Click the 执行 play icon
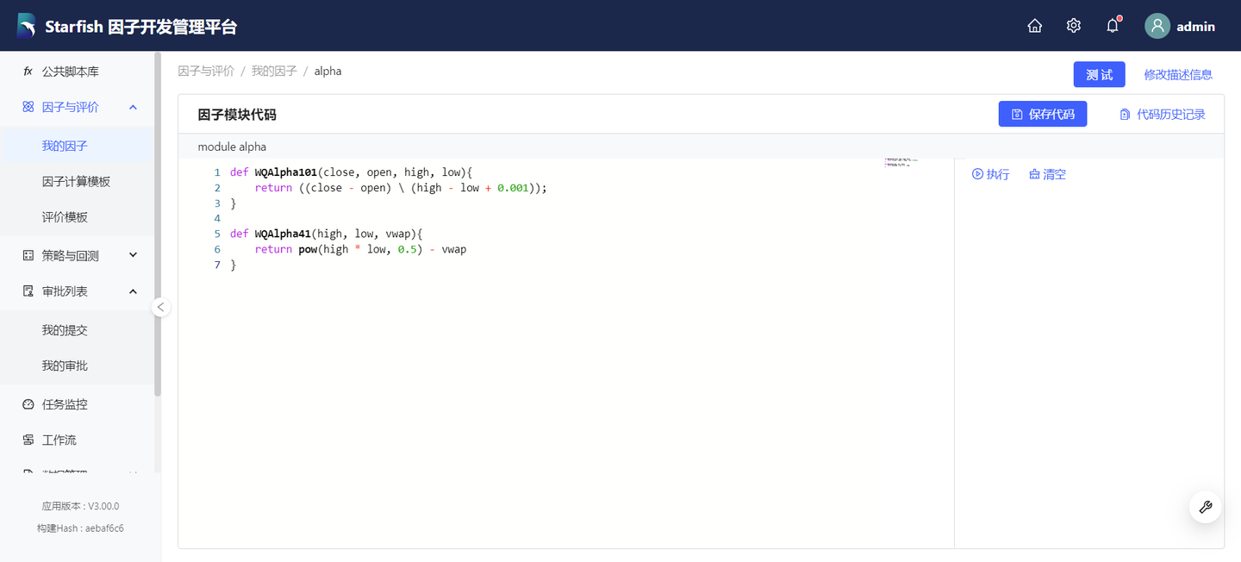This screenshot has height=562, width=1241. [977, 174]
